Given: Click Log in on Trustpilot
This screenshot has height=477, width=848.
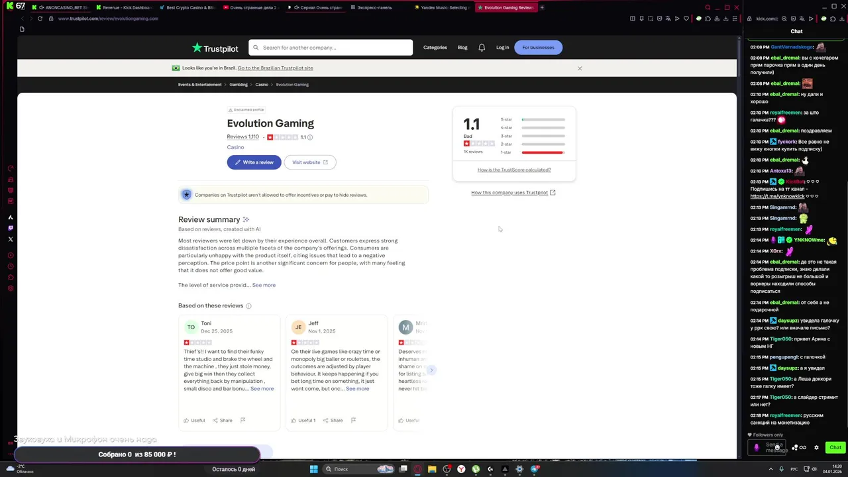Looking at the screenshot, I should point(503,48).
